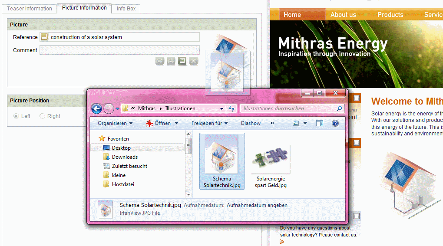Select Zuletzt besucht in navigation pane
The height and width of the screenshot is (246, 443).
click(129, 166)
